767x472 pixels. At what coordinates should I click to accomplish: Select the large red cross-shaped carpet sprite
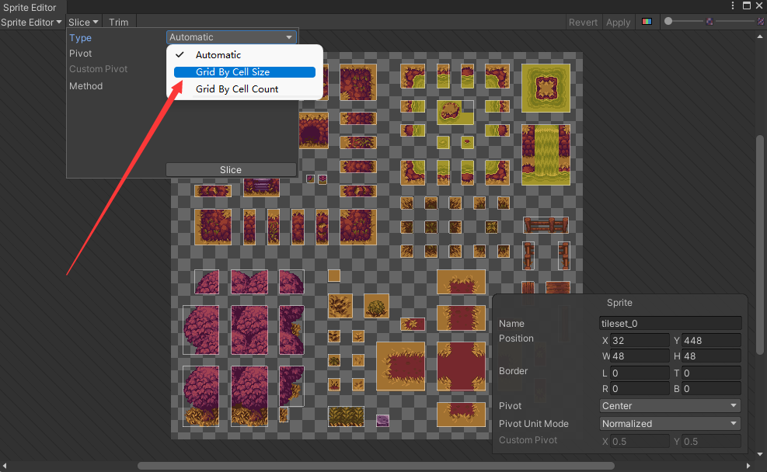click(x=461, y=366)
